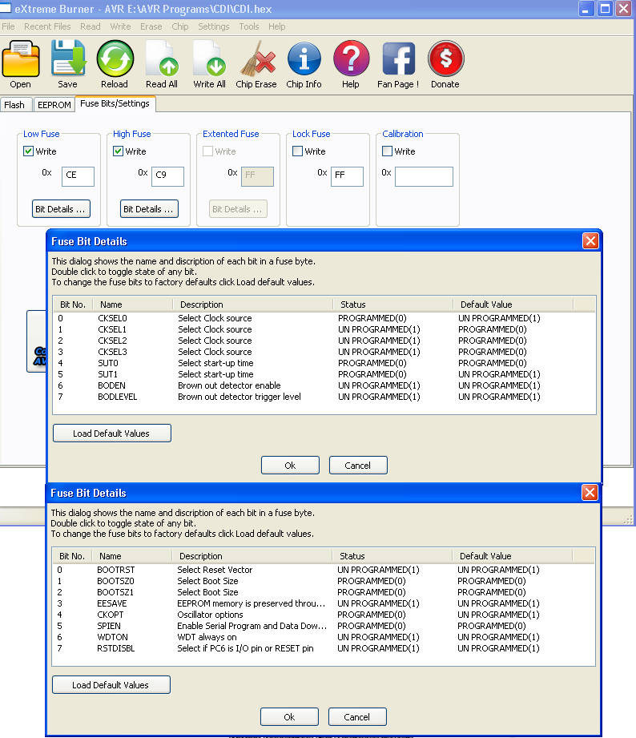Click Default Value header in BOOTRST dialog

coord(513,556)
